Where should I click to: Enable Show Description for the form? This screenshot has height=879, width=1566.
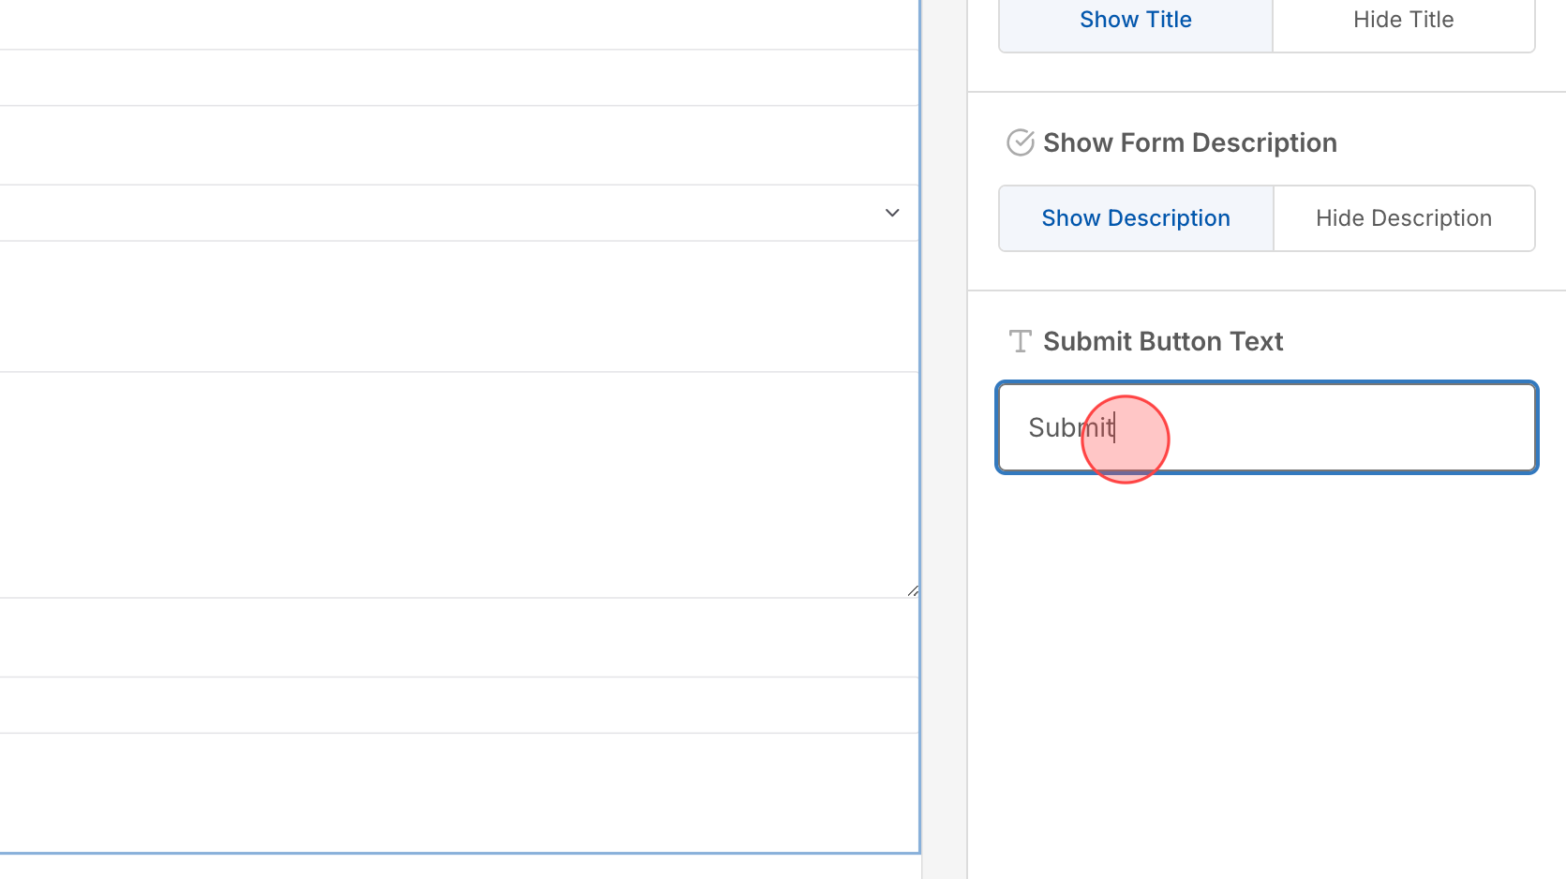coord(1135,217)
